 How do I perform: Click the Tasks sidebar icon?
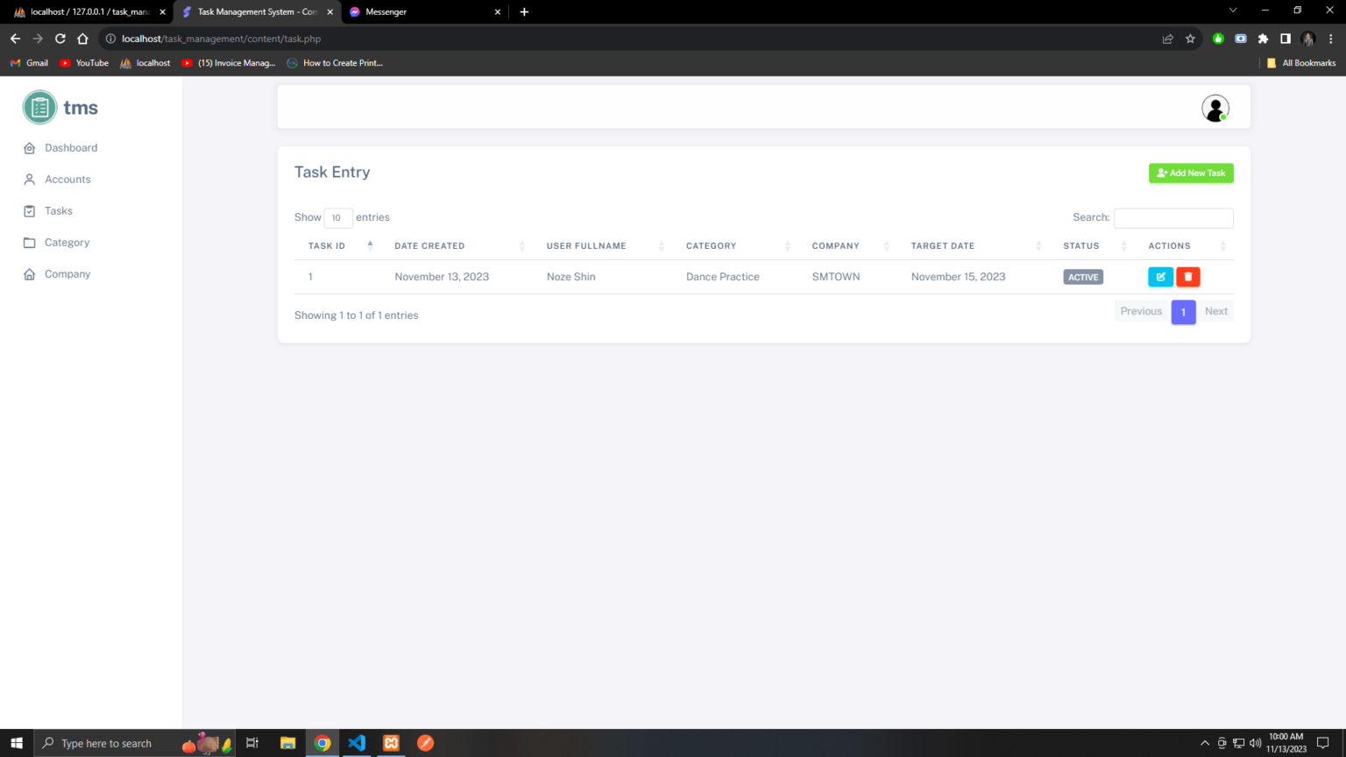click(x=29, y=210)
